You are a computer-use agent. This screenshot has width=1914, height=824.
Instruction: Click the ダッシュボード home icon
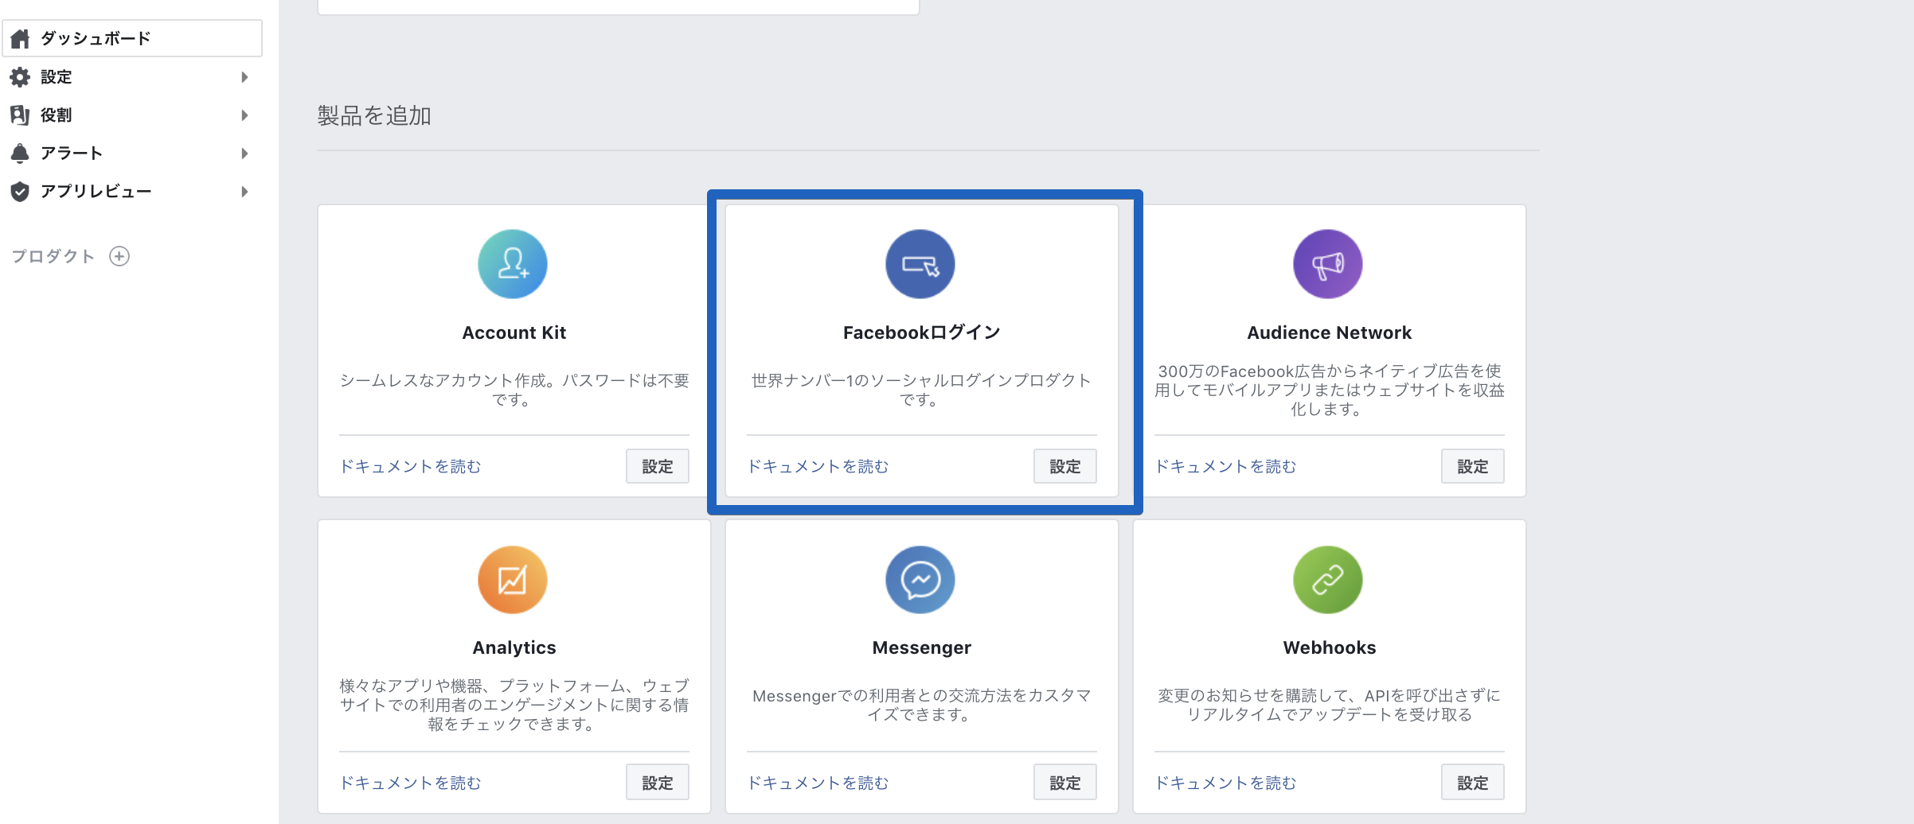(x=20, y=37)
